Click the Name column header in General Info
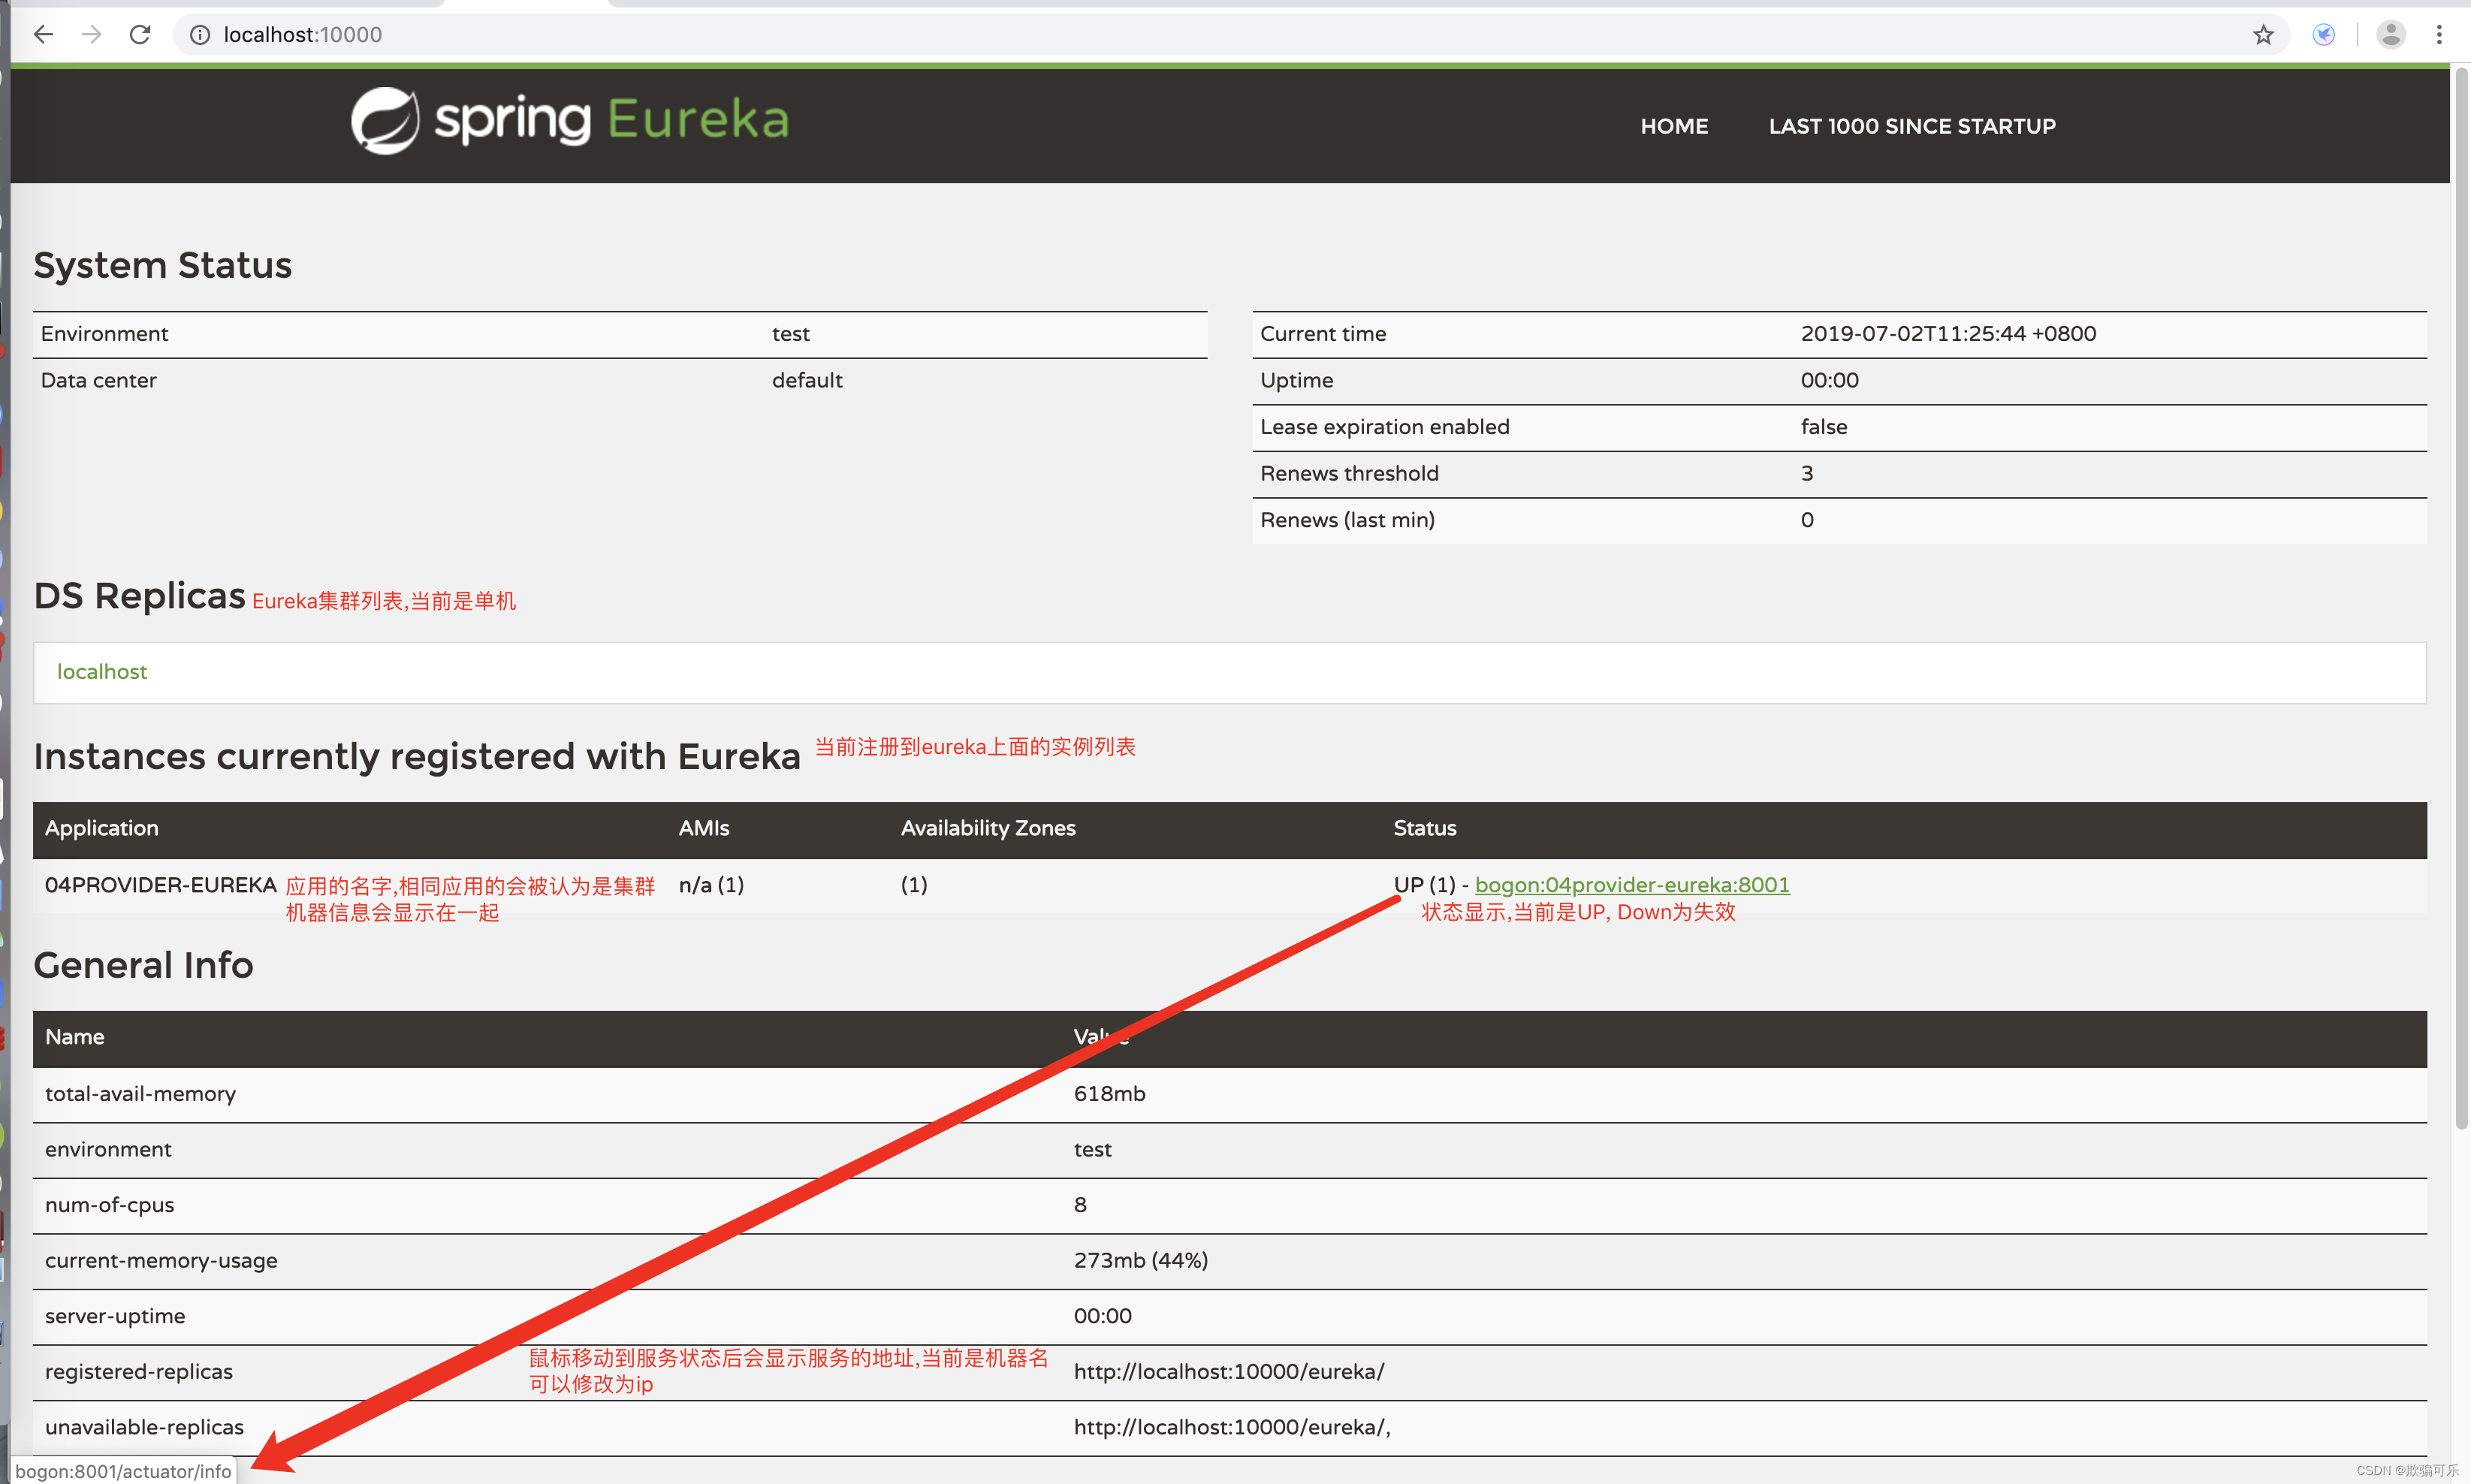The height and width of the screenshot is (1484, 2471). tap(74, 1037)
